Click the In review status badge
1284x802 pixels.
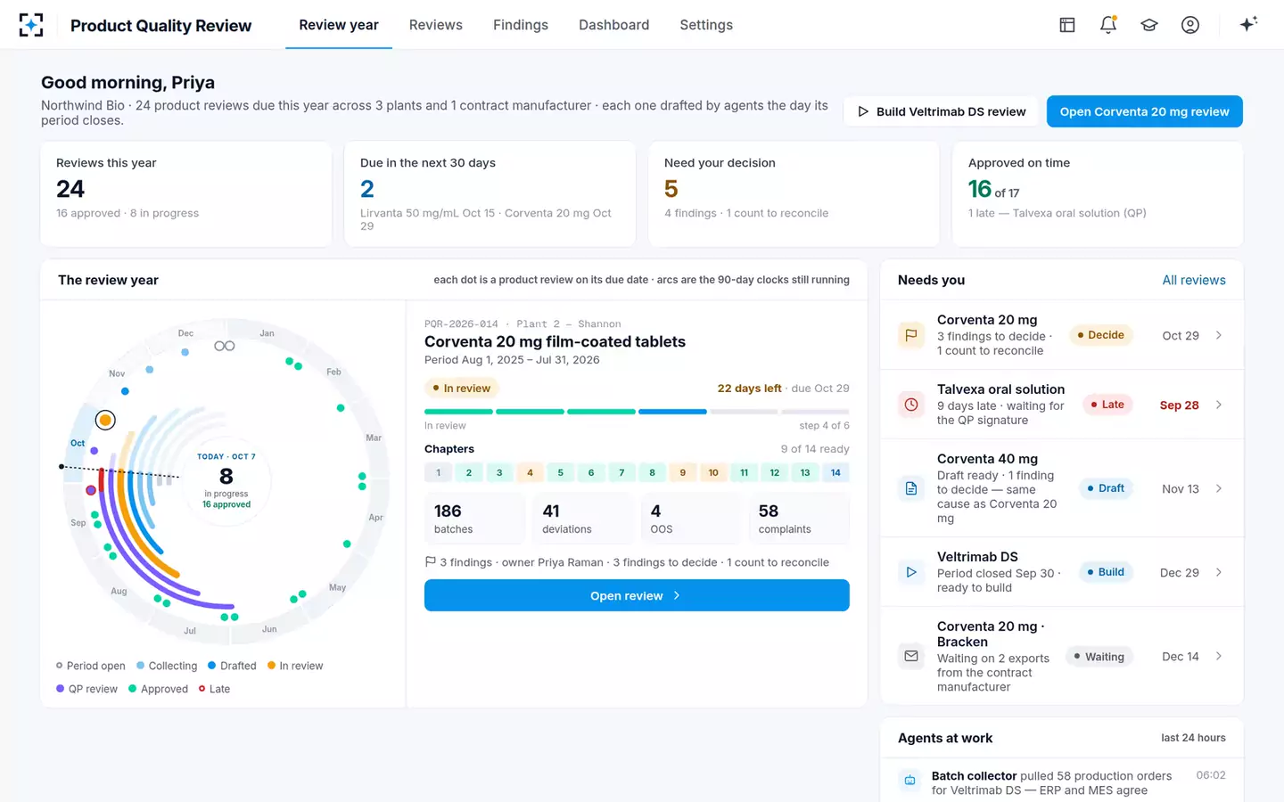pos(462,389)
